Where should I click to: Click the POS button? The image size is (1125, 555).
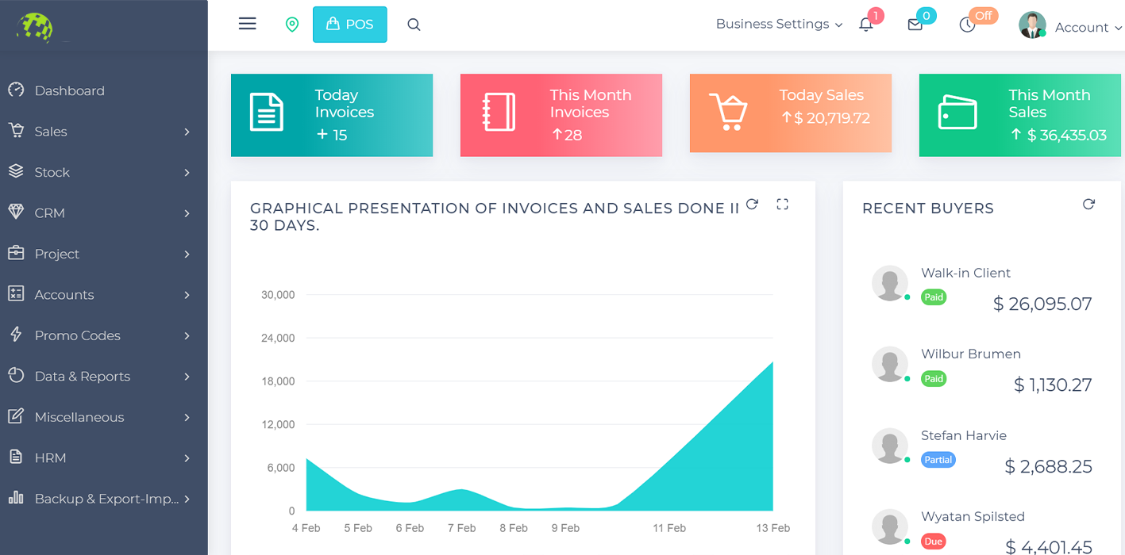(349, 25)
